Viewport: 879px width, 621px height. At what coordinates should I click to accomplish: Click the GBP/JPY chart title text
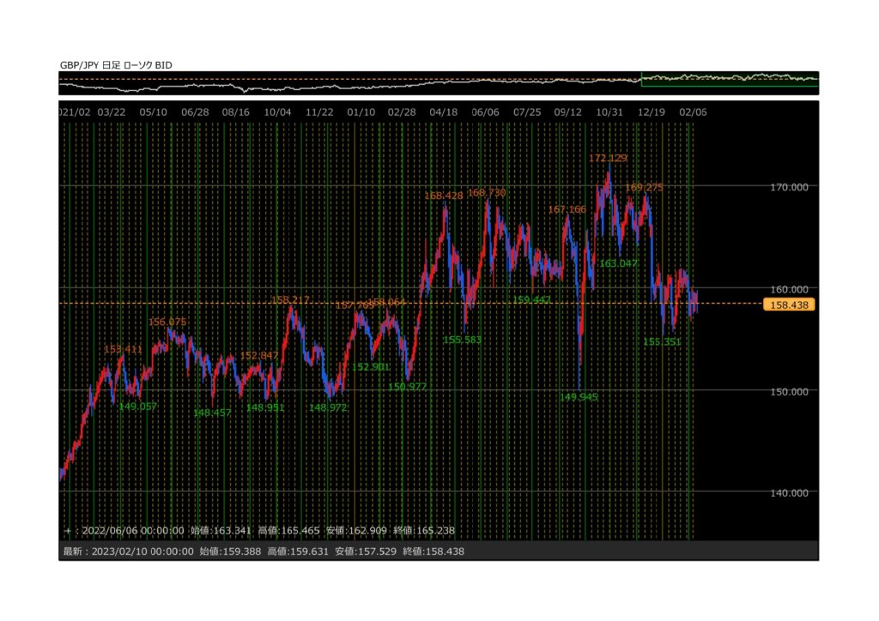click(x=114, y=64)
